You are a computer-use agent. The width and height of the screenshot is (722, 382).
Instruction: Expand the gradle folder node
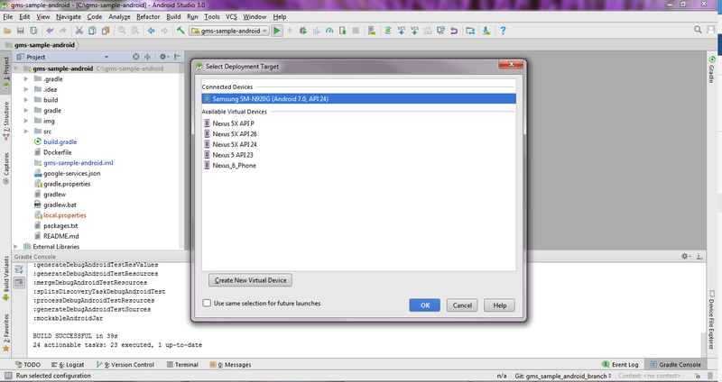click(x=26, y=110)
